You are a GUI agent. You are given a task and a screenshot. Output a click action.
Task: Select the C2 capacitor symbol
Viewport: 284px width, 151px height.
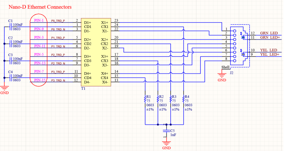[11, 44]
